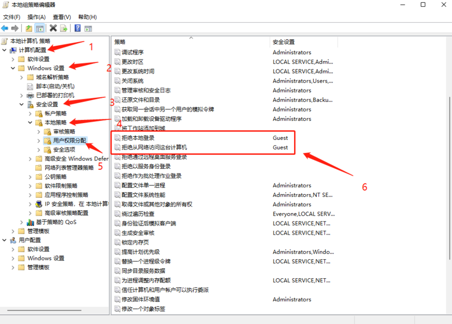
Task: Open the 查看(V) menu
Action: pos(62,17)
